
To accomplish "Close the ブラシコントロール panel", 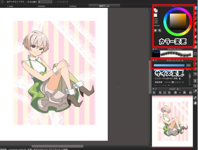I will 153,60.
